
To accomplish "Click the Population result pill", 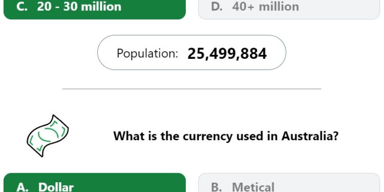I will click(x=191, y=52).
